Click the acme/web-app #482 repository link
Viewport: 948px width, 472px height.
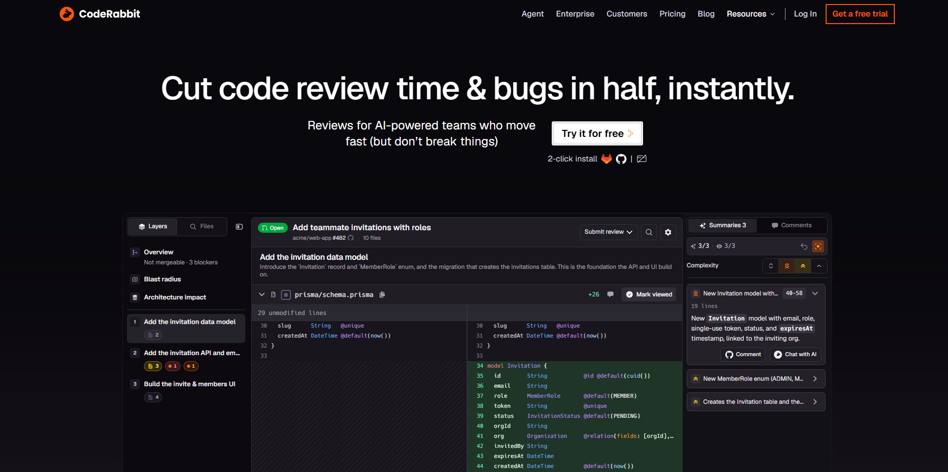[319, 238]
